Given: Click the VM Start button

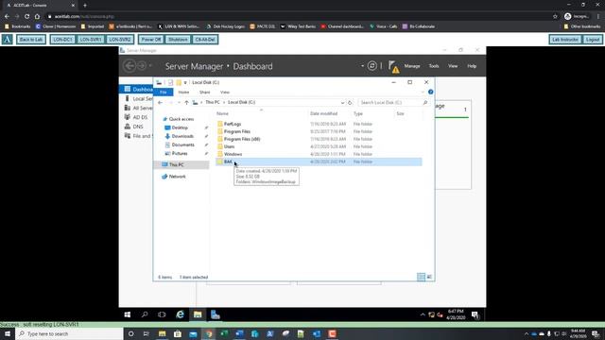Looking at the screenshot, I should [128, 314].
